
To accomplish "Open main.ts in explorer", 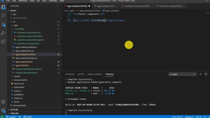I will click(17, 91).
